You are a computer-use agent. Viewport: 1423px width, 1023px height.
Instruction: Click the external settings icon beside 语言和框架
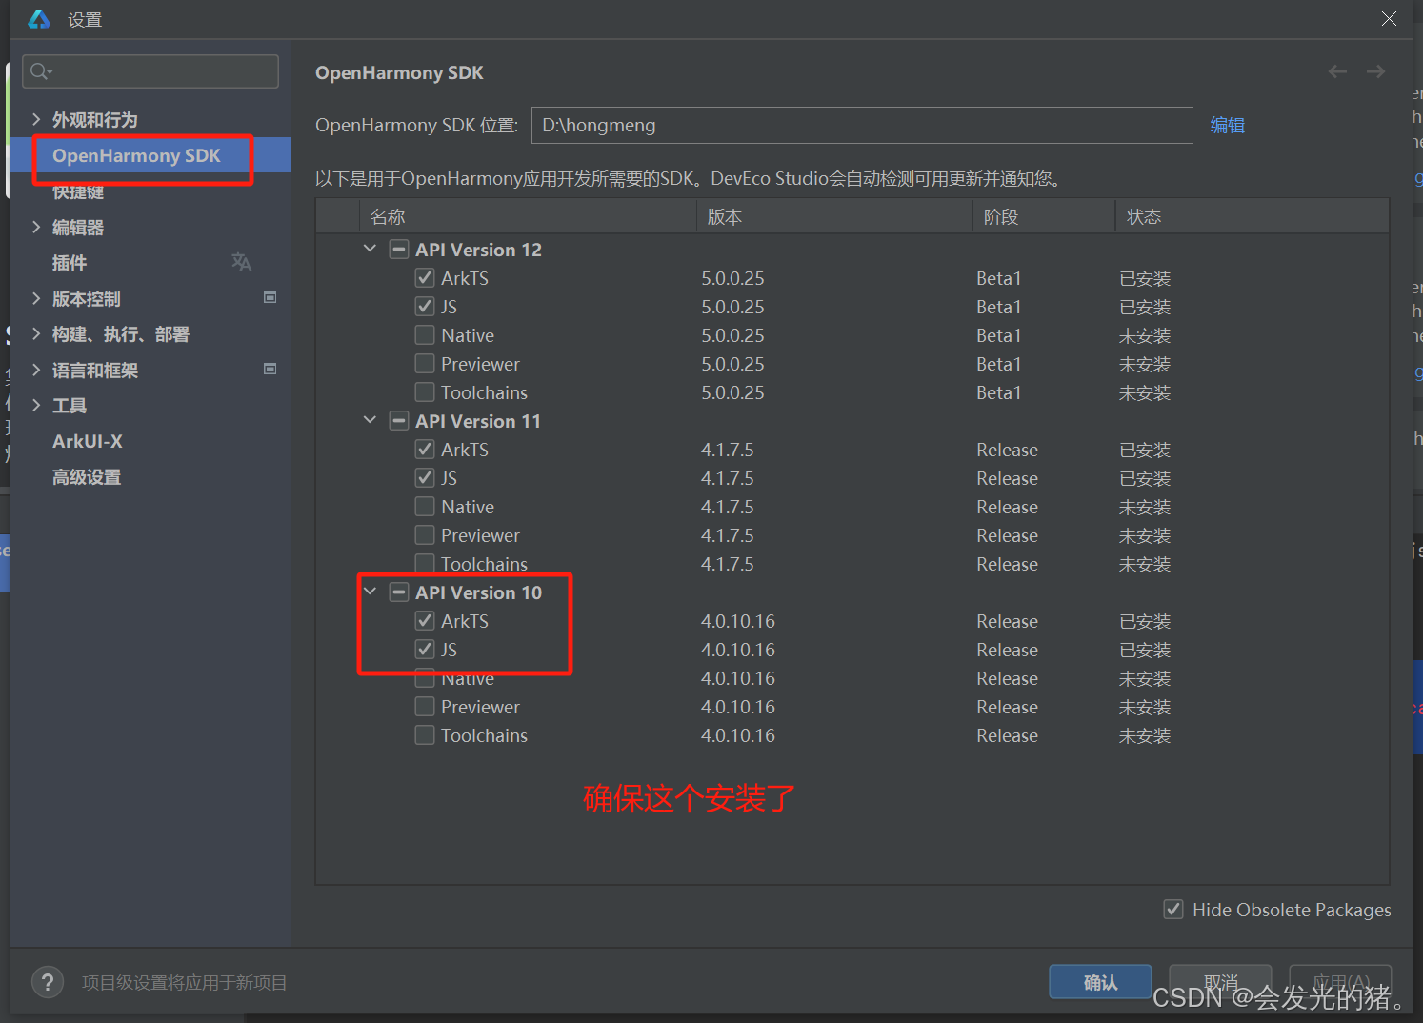click(271, 369)
